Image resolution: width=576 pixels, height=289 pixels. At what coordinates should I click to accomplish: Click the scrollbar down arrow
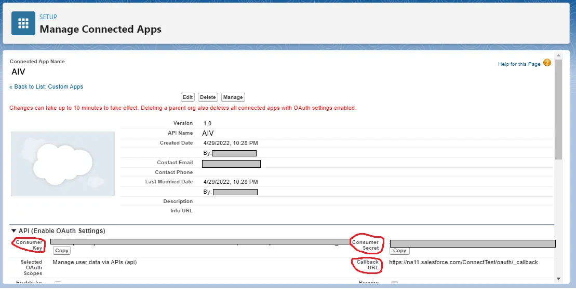click(x=558, y=279)
